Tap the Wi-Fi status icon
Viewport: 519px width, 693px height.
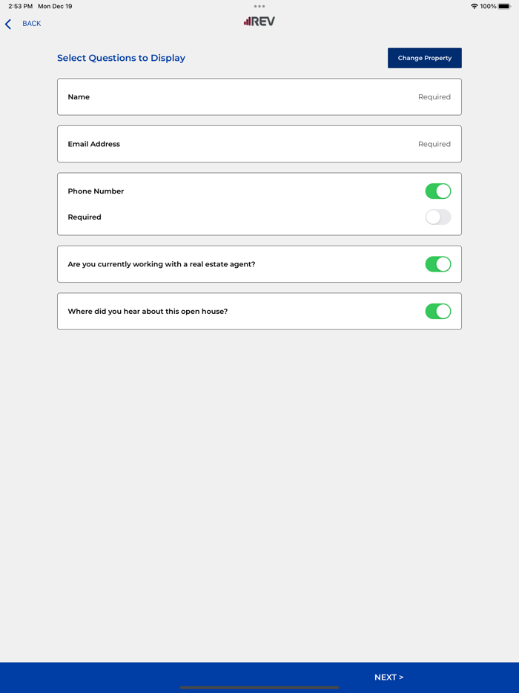(474, 6)
